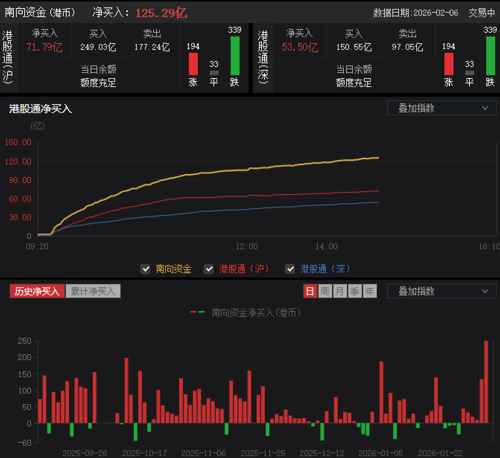Select the 月 period button
Viewport: 500px width, 458px height.
pyautogui.click(x=340, y=291)
